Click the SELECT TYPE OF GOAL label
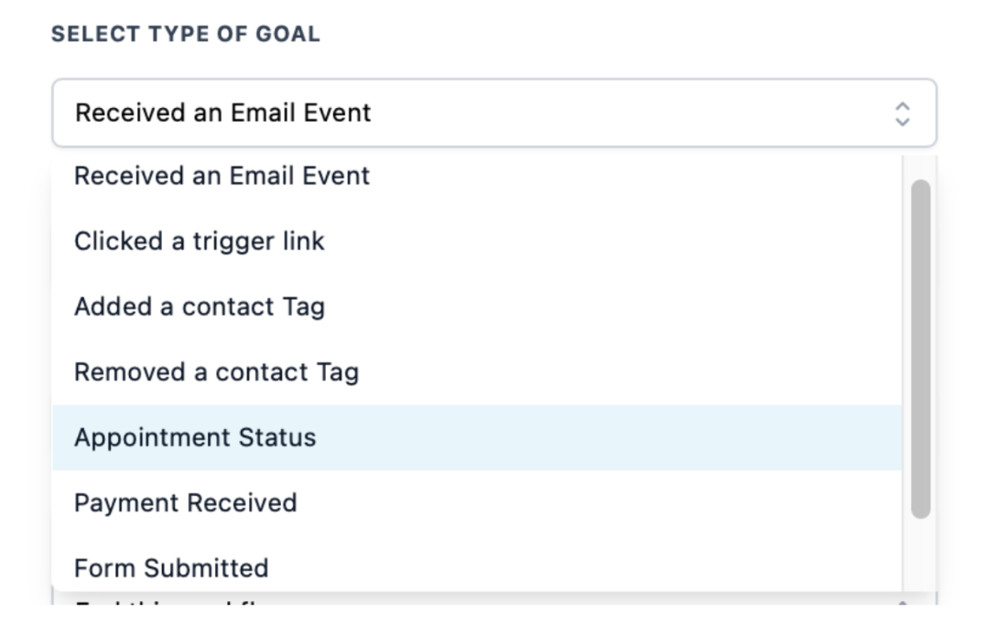This screenshot has width=997, height=634. (185, 35)
